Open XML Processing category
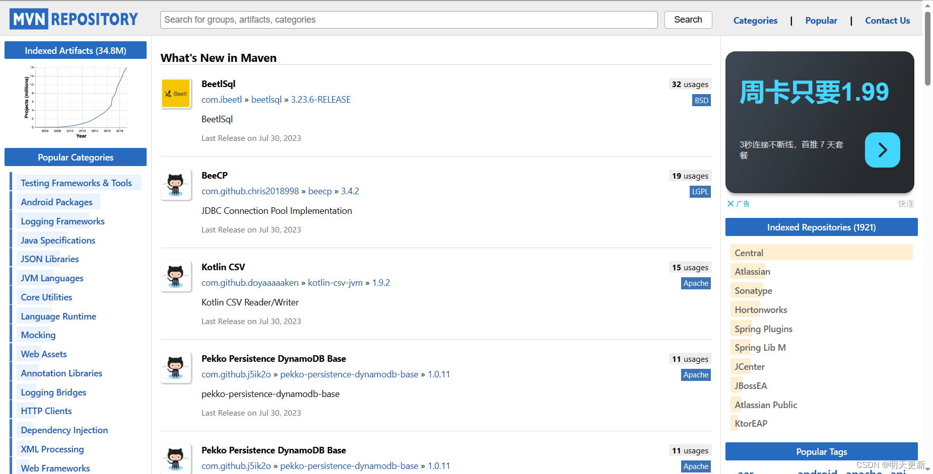 pyautogui.click(x=52, y=449)
